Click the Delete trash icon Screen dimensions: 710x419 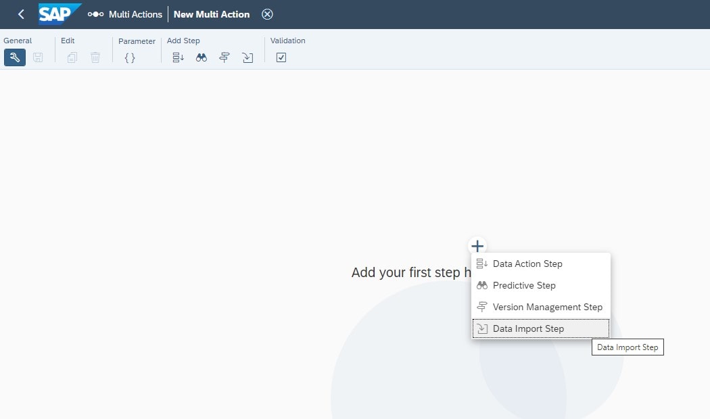(95, 57)
